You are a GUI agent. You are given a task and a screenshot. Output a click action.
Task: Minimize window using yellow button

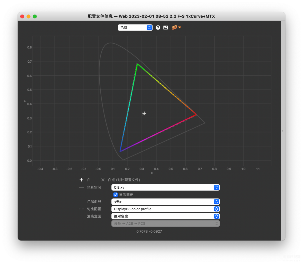click(x=29, y=16)
